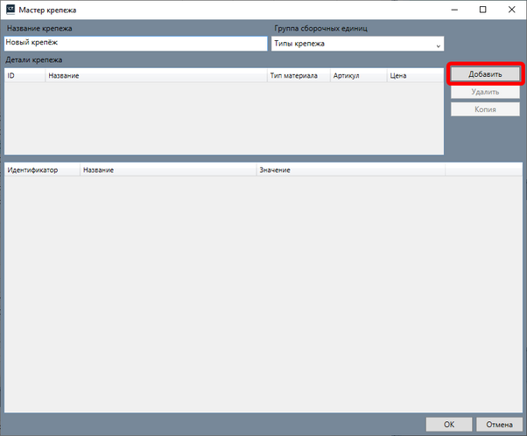
Task: Click Название header in parameters table
Action: [168, 170]
